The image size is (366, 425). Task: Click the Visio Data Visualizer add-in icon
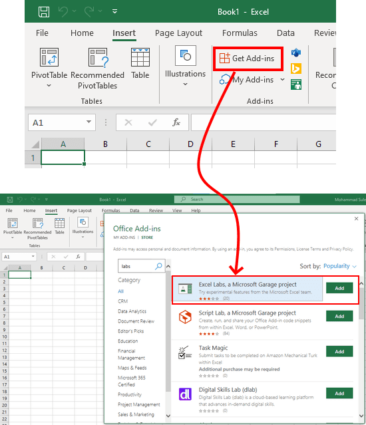295,53
